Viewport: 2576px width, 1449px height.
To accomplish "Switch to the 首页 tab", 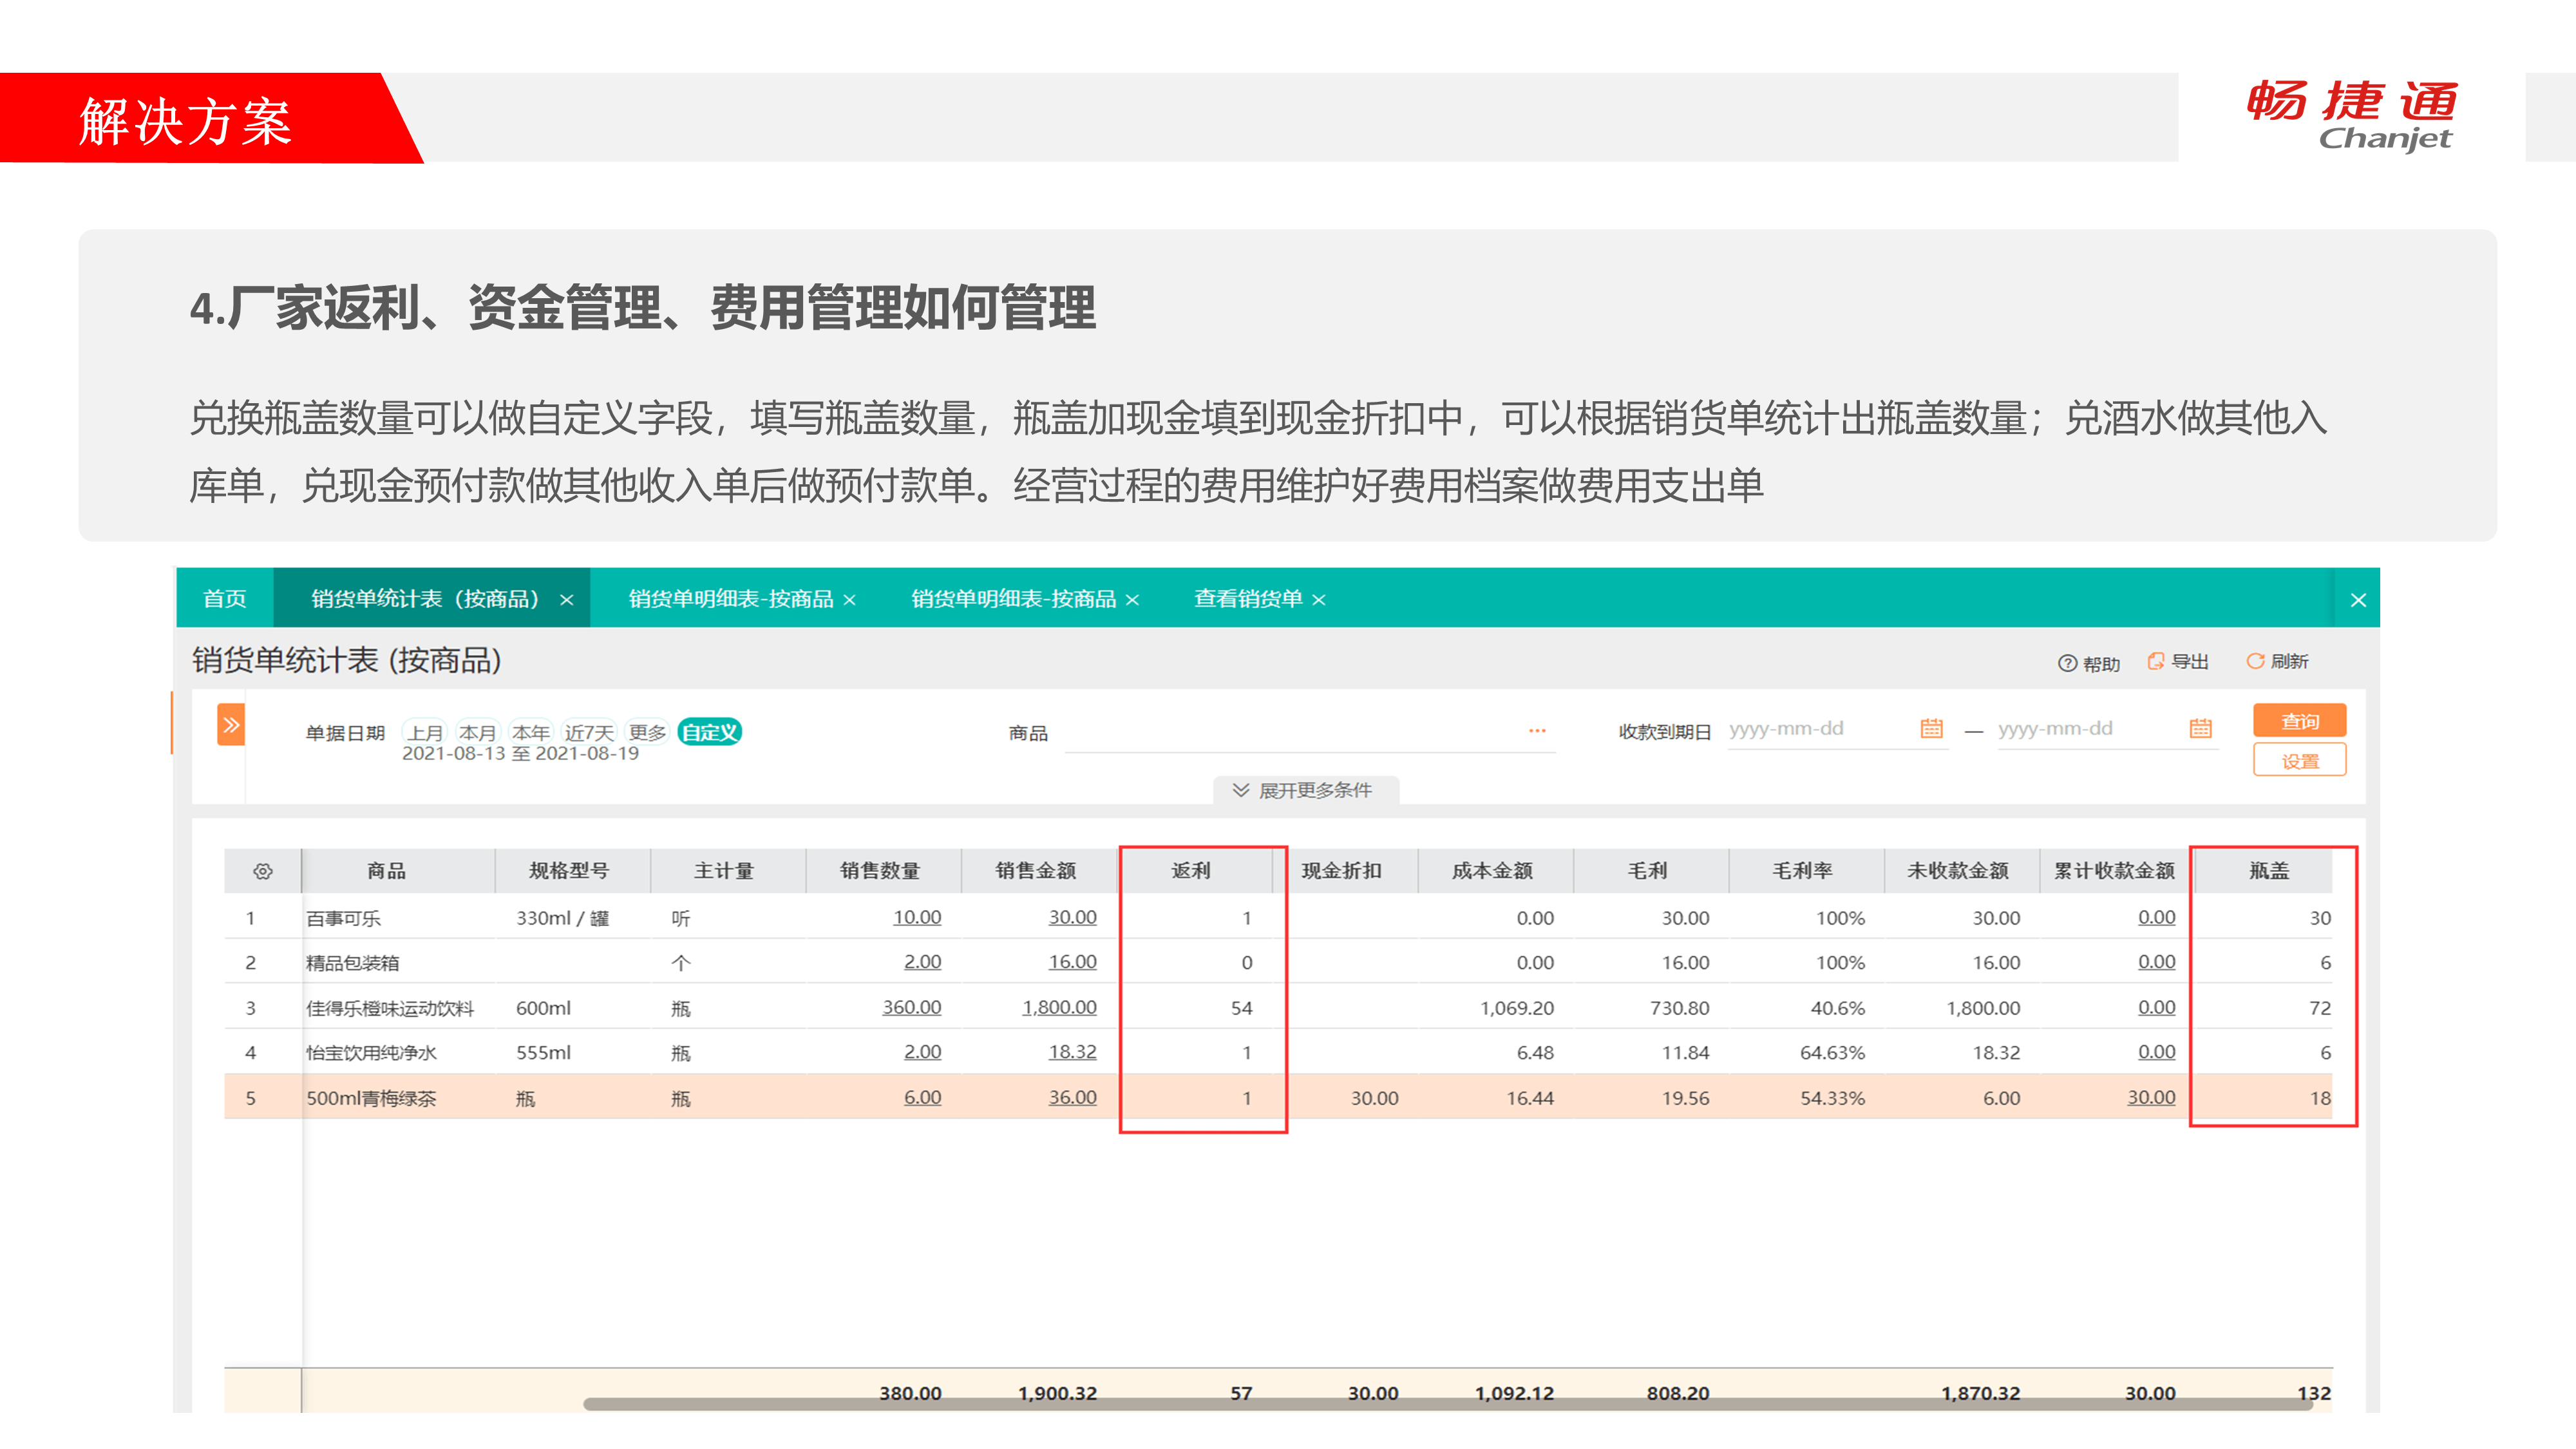I will (224, 599).
